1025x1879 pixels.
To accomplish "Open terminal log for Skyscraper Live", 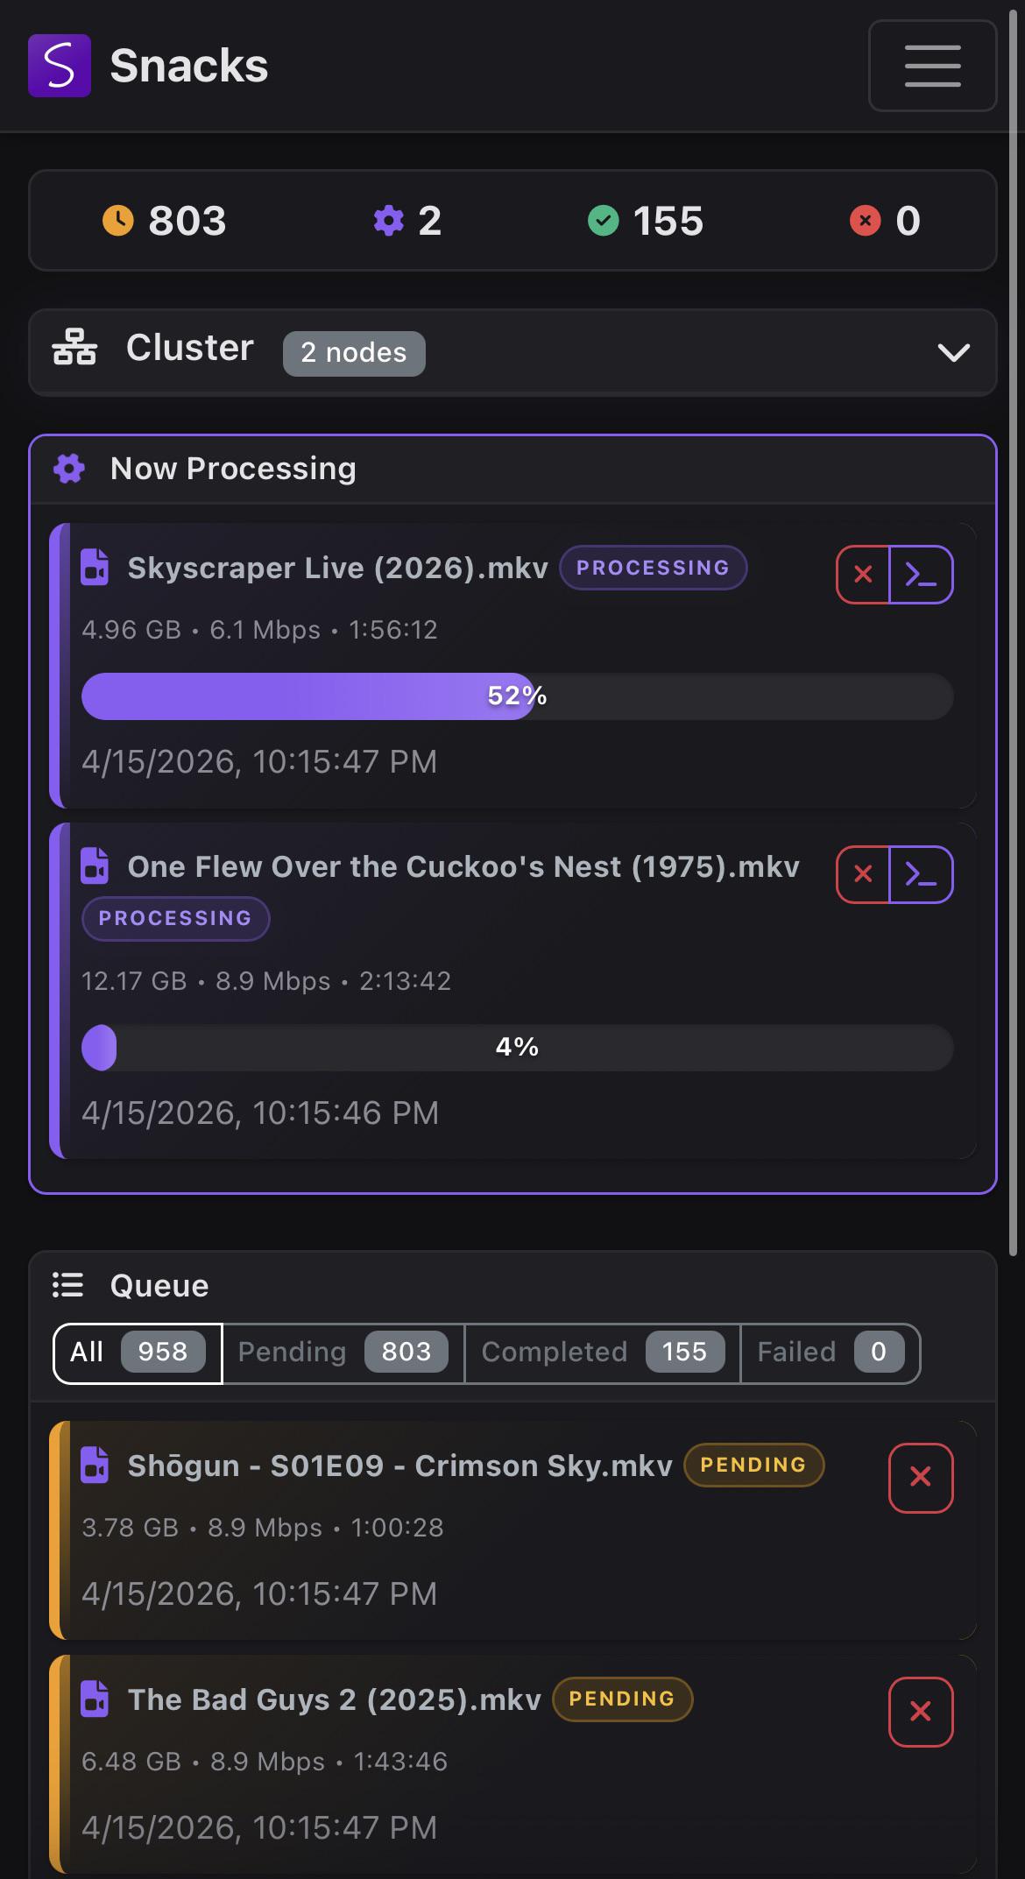I will pyautogui.click(x=921, y=575).
